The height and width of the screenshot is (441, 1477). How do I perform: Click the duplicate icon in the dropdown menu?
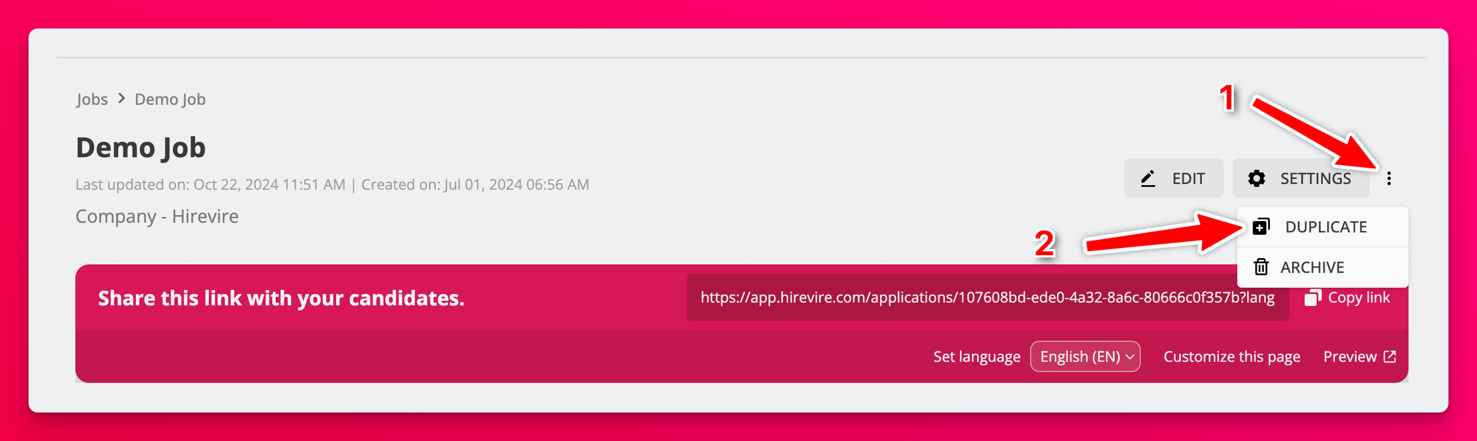pos(1261,227)
